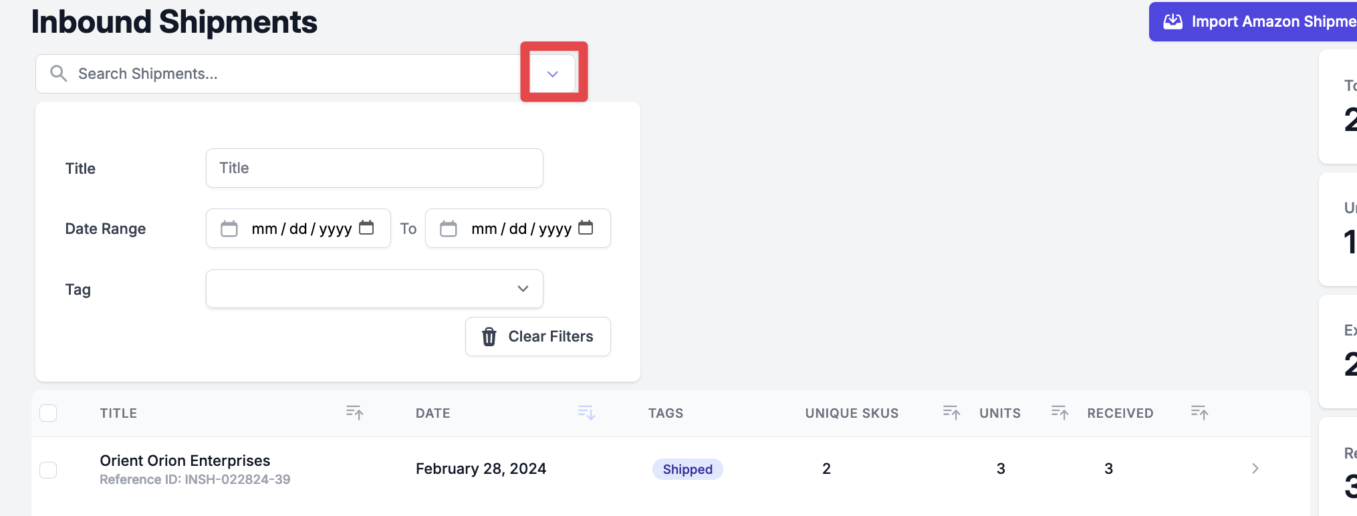The height and width of the screenshot is (516, 1357).
Task: Sort shipments by Title column icon
Action: click(x=354, y=412)
